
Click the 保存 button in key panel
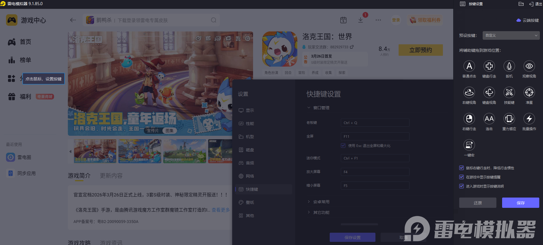(520, 203)
